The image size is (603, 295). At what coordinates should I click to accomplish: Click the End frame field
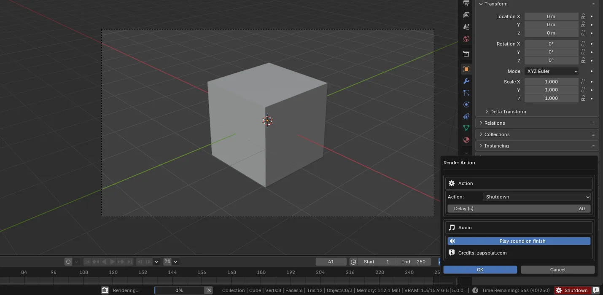413,262
